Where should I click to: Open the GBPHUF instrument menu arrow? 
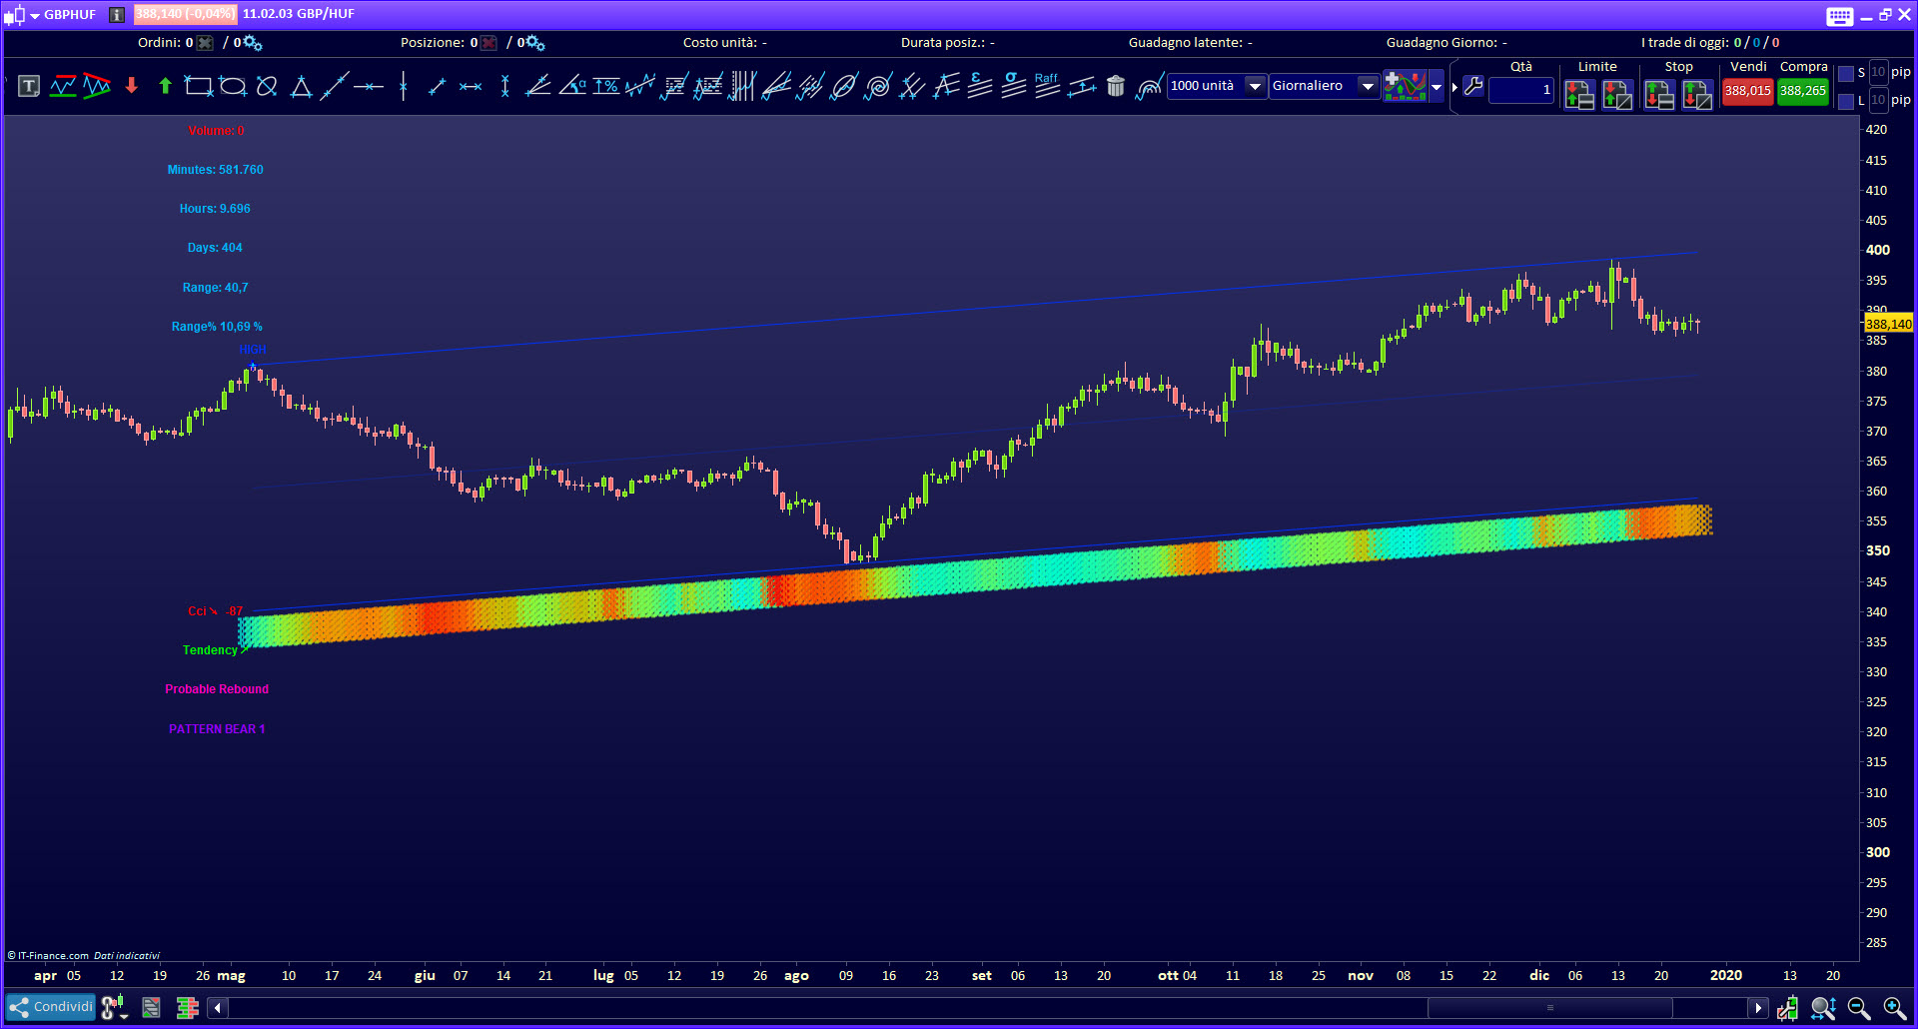tap(35, 15)
